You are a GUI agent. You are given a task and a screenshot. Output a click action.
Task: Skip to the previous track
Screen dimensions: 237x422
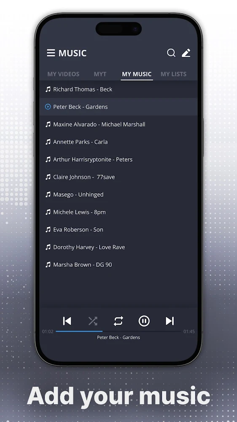[x=67, y=321]
